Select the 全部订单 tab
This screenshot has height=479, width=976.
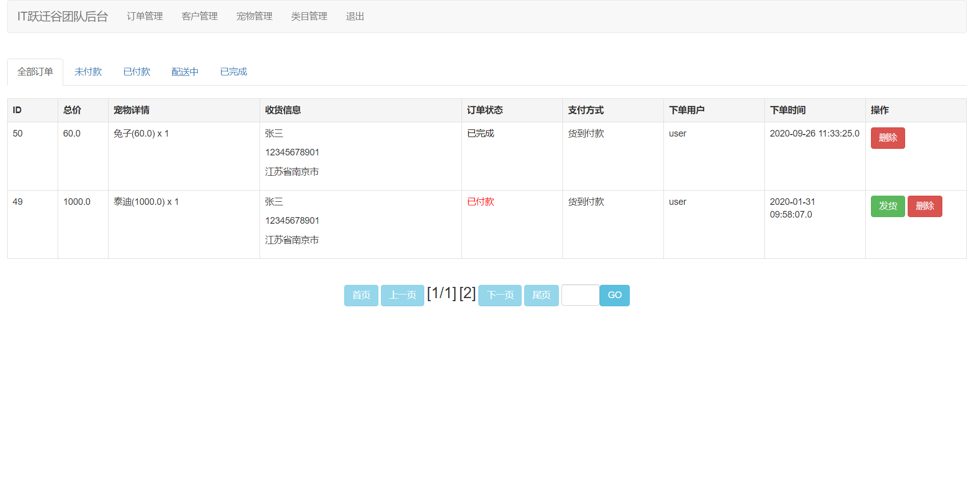point(35,72)
